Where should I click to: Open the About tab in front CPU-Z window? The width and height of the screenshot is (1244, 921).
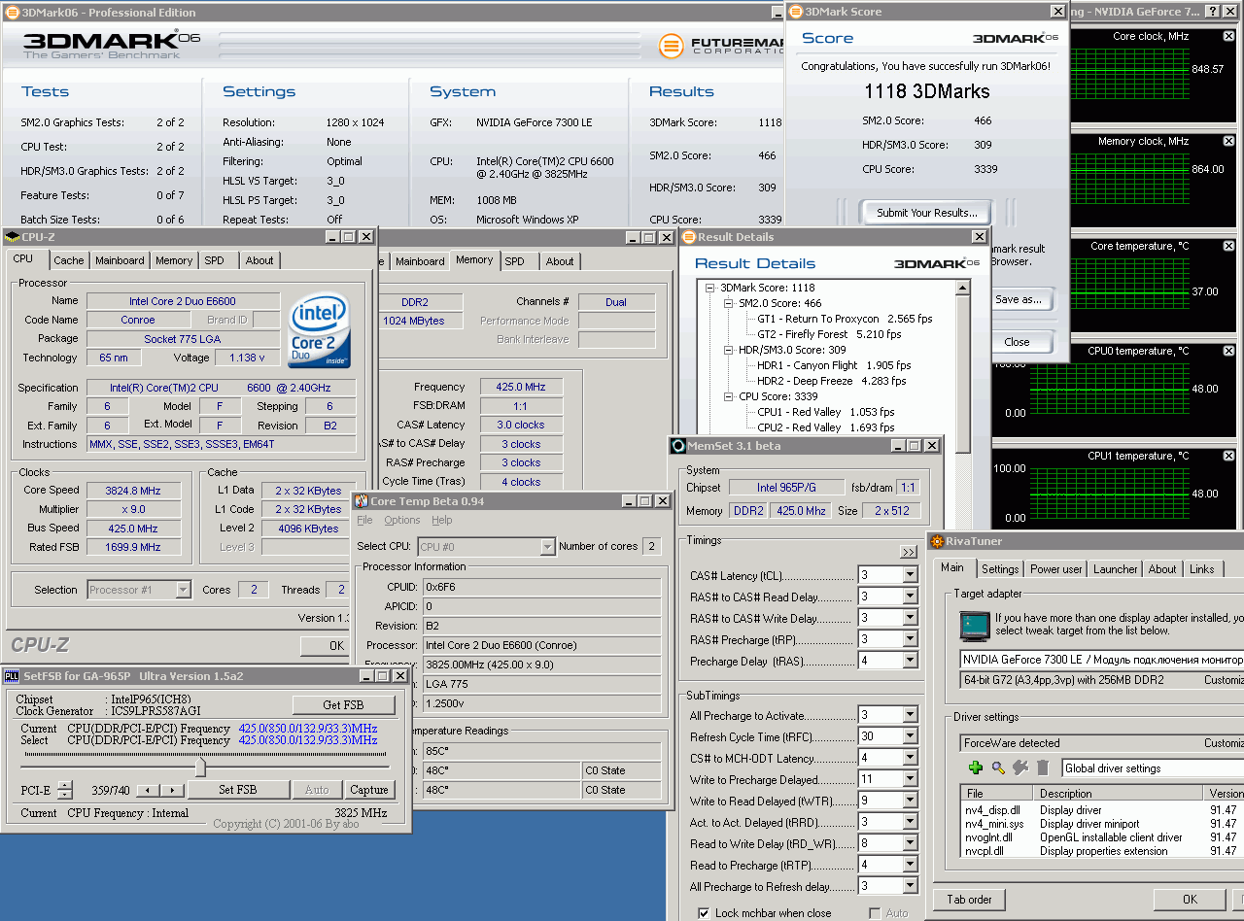click(259, 260)
